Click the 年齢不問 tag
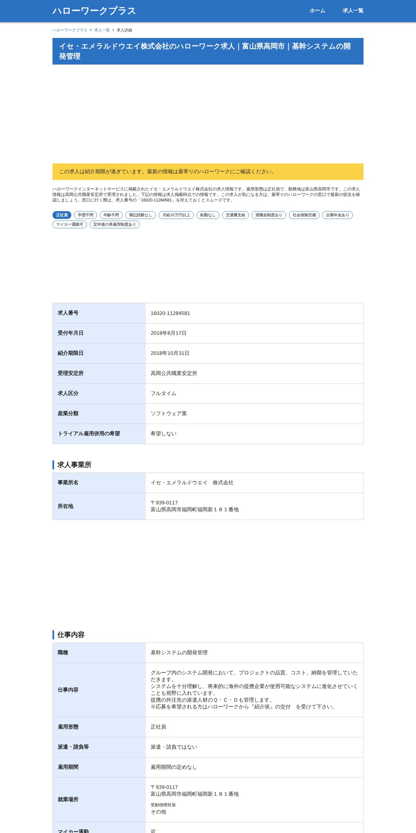 pos(111,215)
